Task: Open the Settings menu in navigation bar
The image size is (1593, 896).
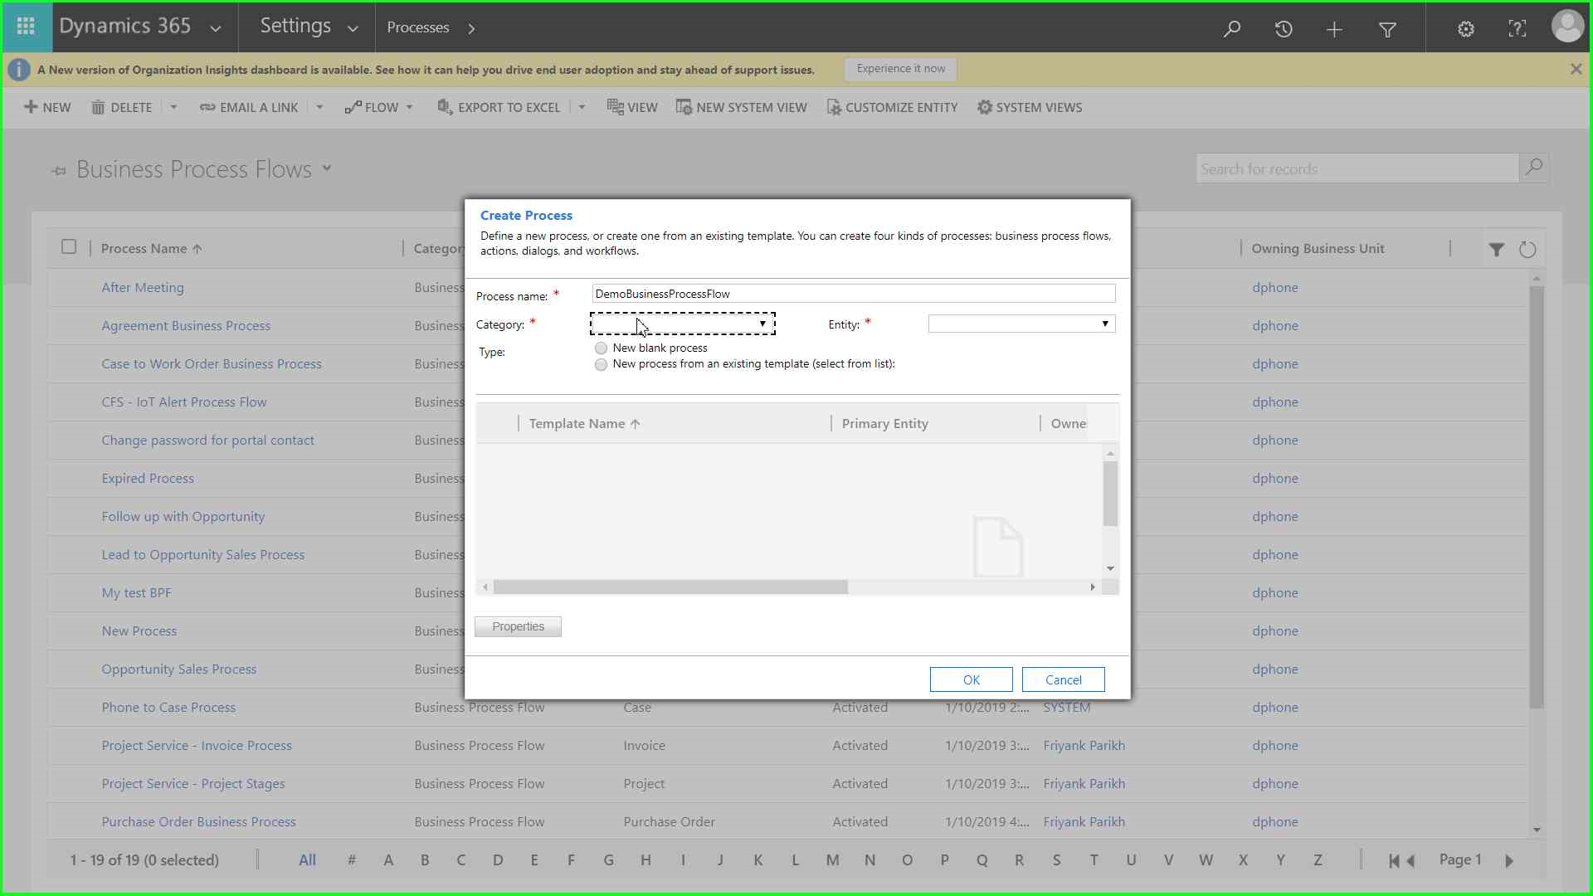Action: pyautogui.click(x=308, y=27)
